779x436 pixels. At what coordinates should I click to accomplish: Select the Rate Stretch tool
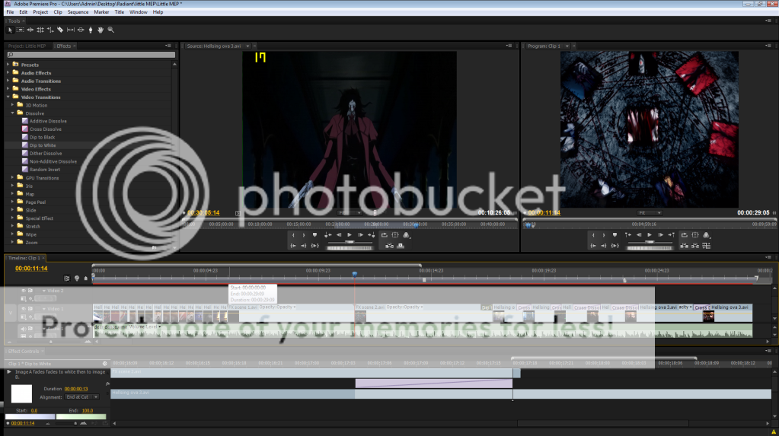(50, 30)
